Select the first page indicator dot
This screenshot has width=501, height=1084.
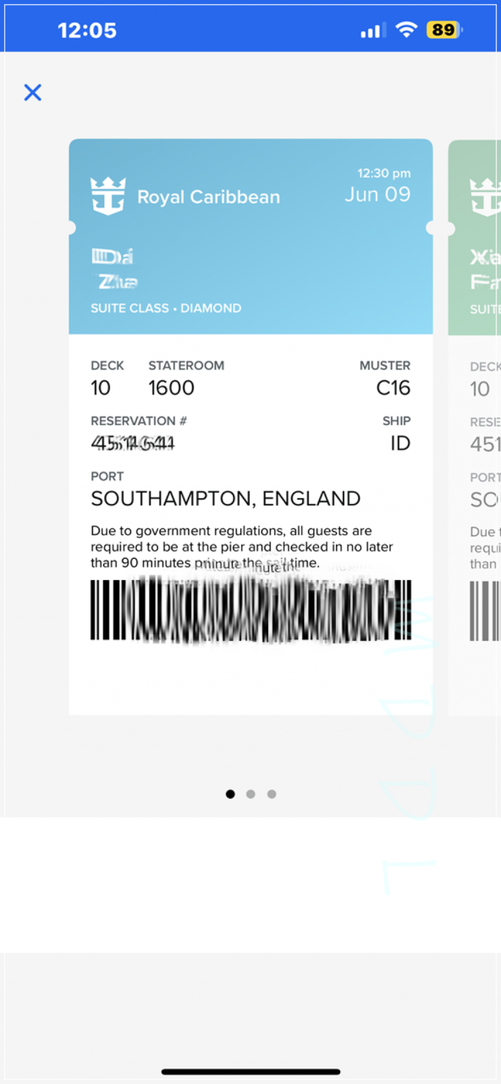pyautogui.click(x=230, y=794)
